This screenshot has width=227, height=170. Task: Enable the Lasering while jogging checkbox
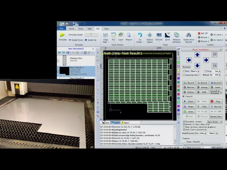click(184, 75)
